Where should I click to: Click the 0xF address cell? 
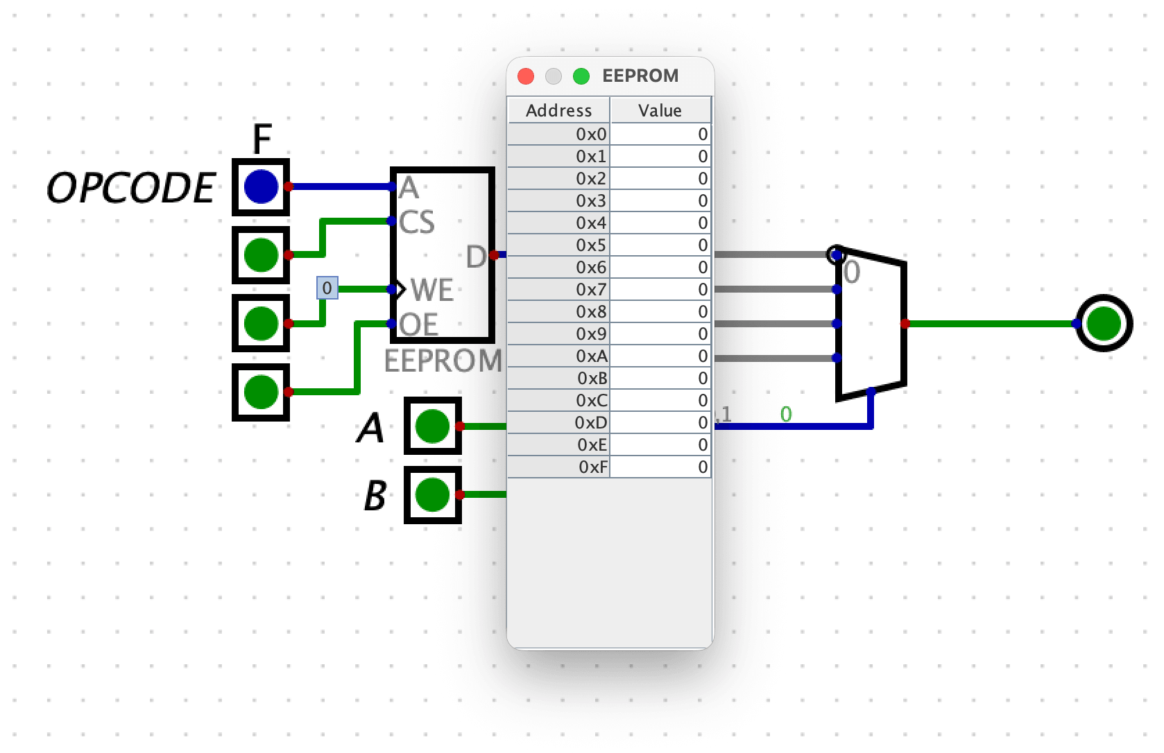[559, 467]
